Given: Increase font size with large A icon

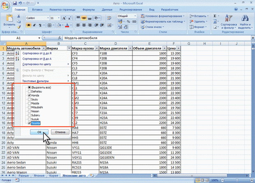Looking at the screenshot, I should (64, 18).
